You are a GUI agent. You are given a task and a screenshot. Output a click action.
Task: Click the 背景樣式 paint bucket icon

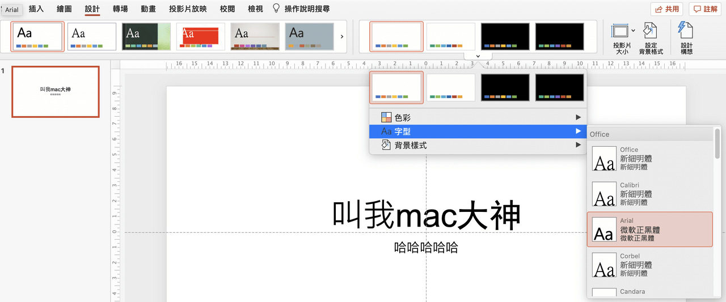[x=386, y=145]
